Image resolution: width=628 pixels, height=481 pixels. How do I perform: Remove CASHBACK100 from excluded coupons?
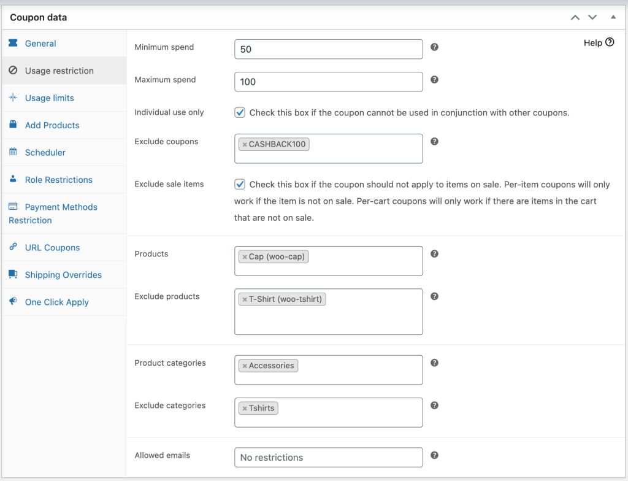[245, 145]
